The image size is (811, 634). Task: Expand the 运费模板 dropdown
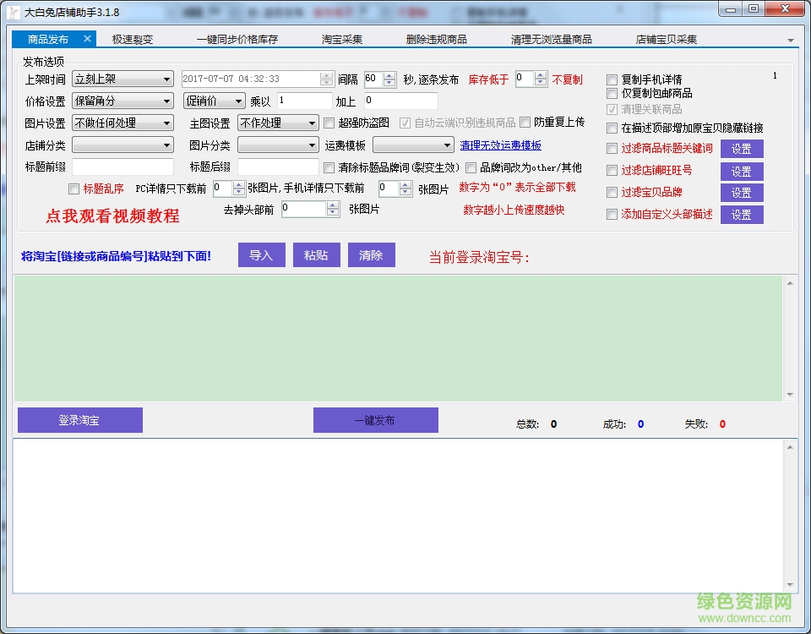click(x=448, y=145)
